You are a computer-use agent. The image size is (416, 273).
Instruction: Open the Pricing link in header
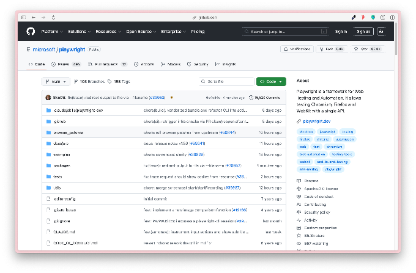[x=198, y=32]
